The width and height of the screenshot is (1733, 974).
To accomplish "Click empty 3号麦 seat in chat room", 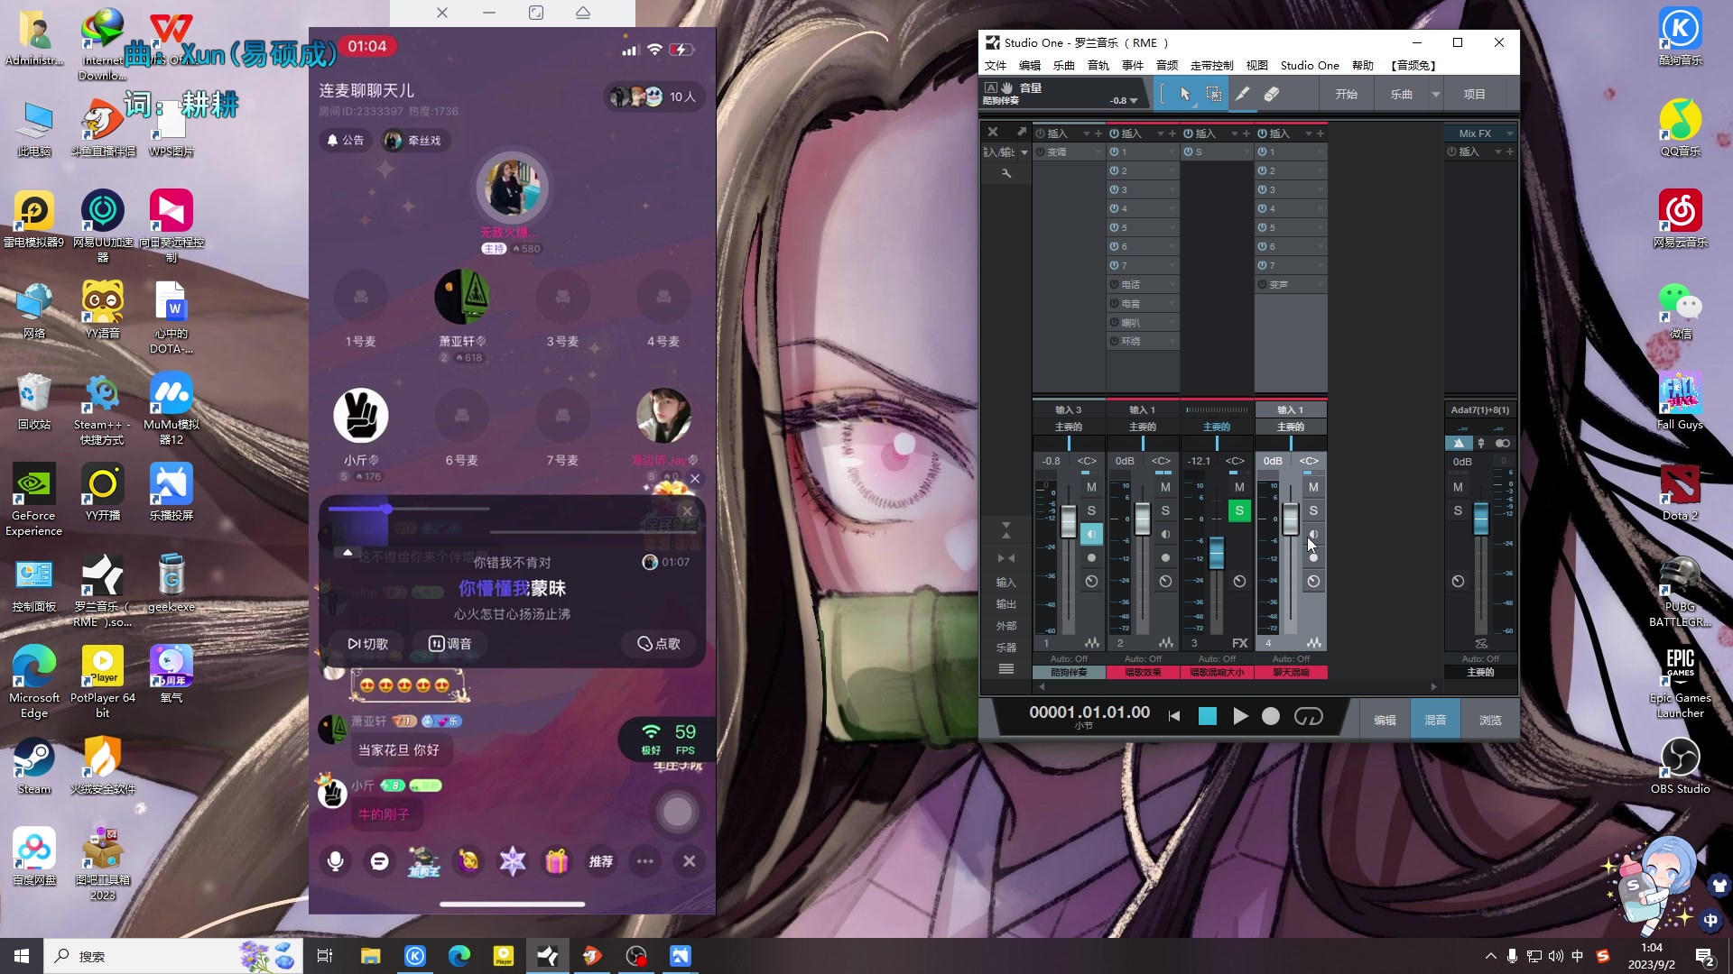I will (x=562, y=298).
